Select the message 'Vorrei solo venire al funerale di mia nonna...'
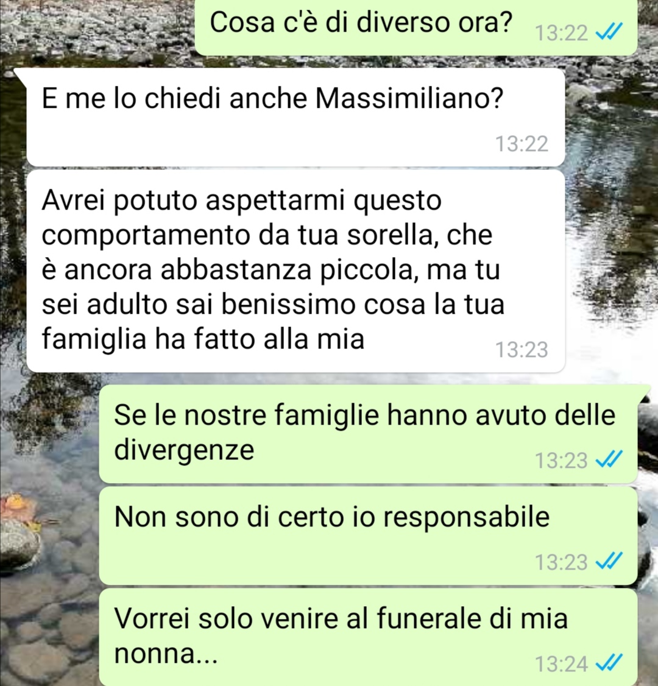The image size is (658, 686). 369,637
